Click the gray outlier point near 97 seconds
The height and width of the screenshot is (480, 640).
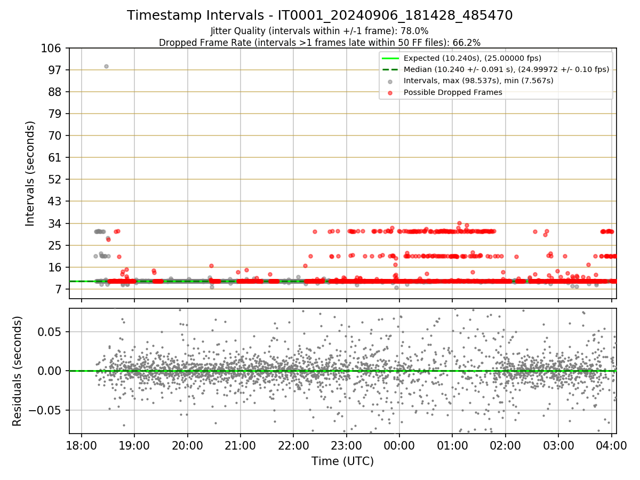point(106,66)
